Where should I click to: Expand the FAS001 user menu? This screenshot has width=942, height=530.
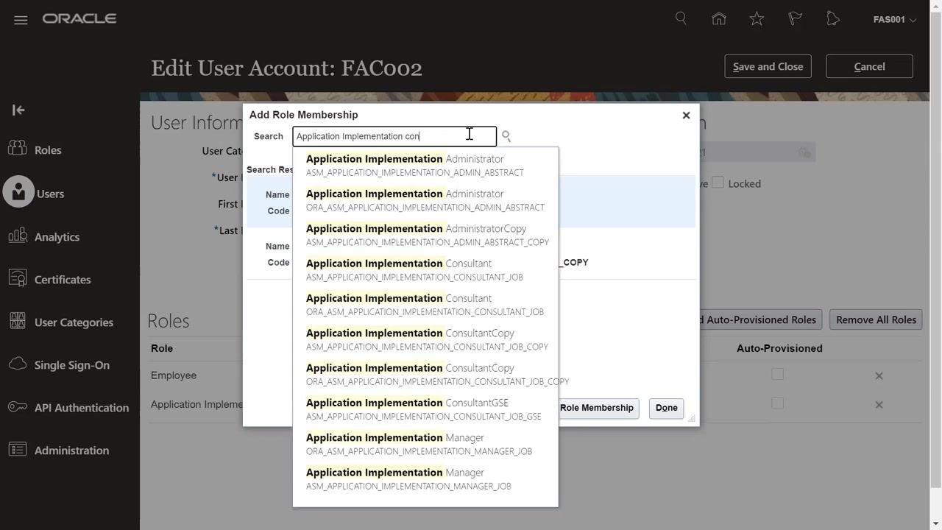point(895,19)
